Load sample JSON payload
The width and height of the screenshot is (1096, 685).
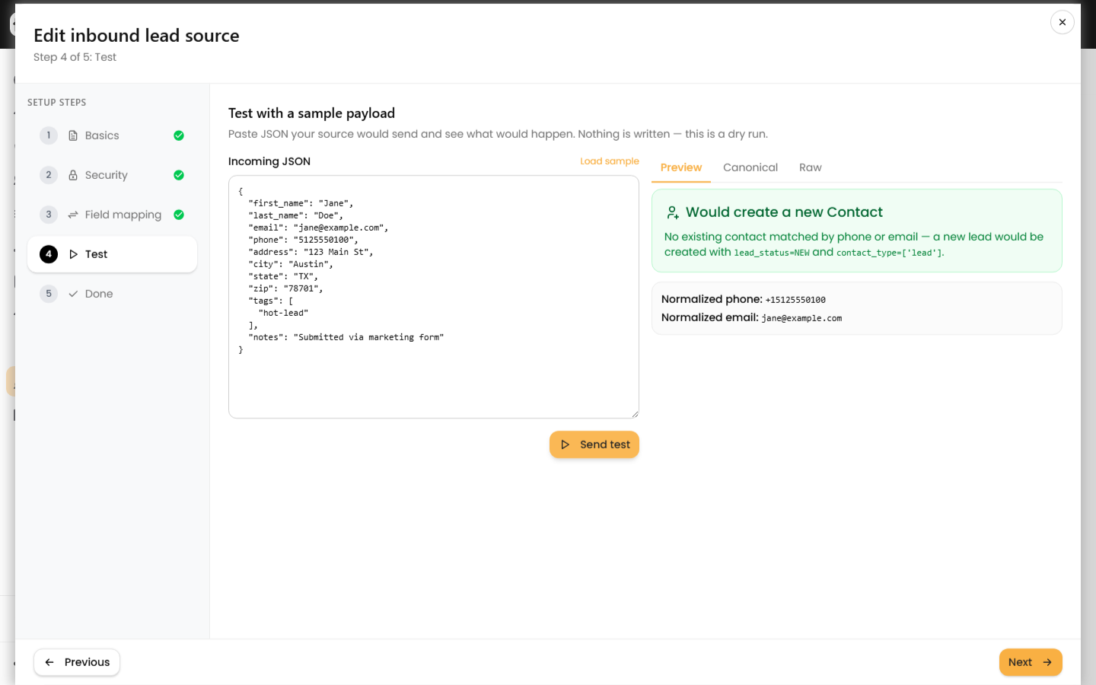610,161
